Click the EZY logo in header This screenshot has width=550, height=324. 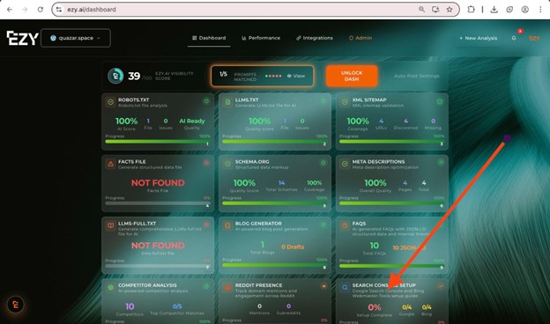click(x=22, y=38)
